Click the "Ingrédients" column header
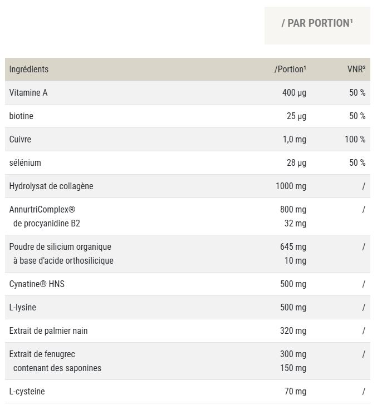This screenshot has width=382, height=410. coord(29,70)
